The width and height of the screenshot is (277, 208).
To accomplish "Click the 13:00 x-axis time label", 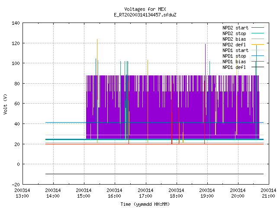I will click(22, 196).
